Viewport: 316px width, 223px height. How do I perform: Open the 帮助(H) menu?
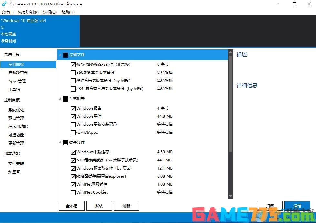(x=68, y=12)
